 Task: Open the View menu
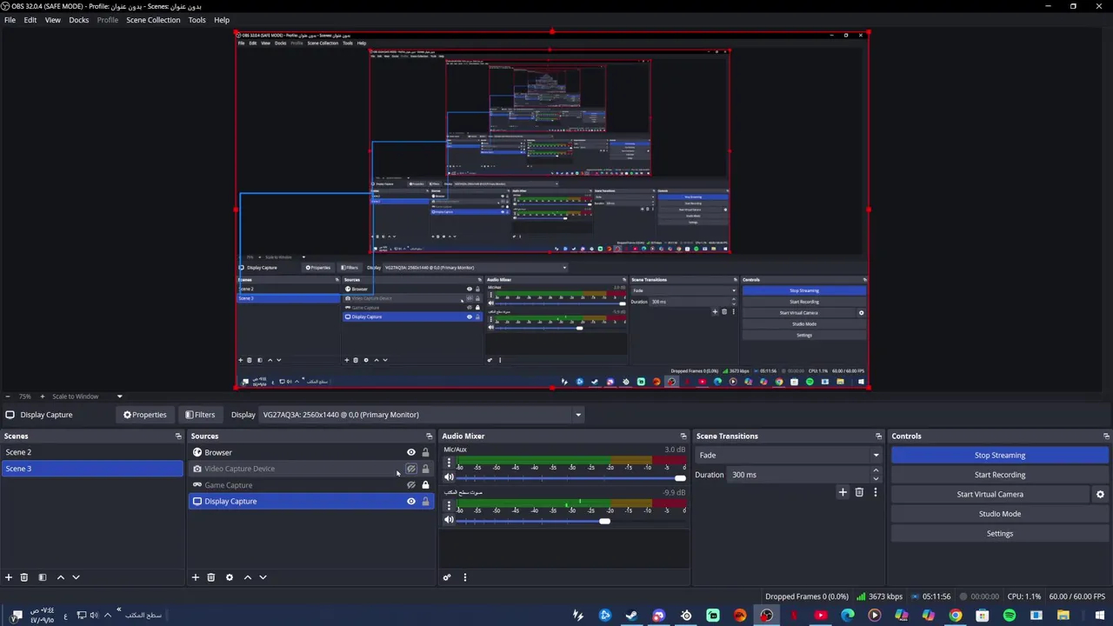[53, 20]
